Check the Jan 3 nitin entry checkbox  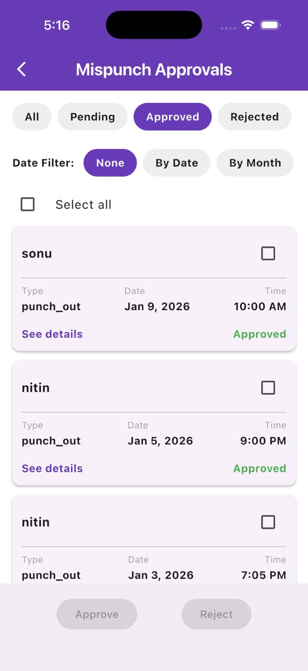[x=268, y=522]
